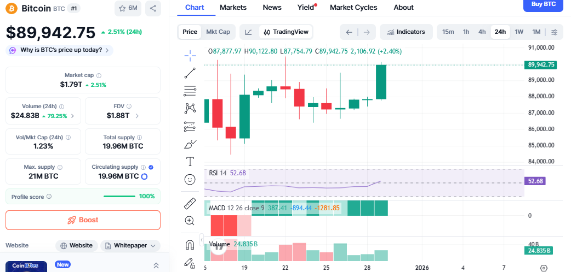The image size is (571, 272).
Task: Select the crosshair cursor tool
Action: pyautogui.click(x=190, y=55)
